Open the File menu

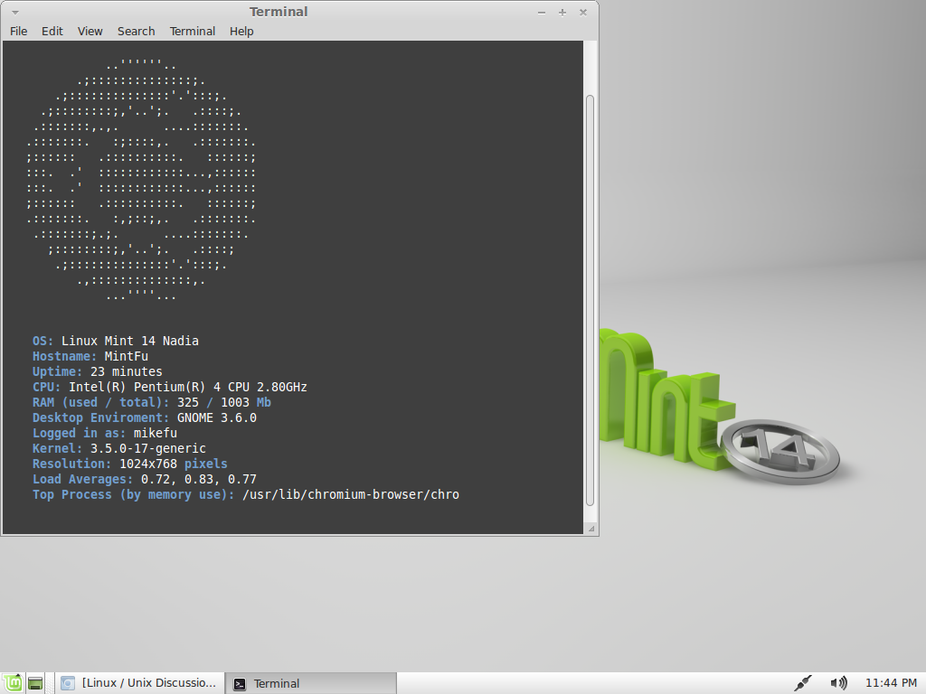18,31
